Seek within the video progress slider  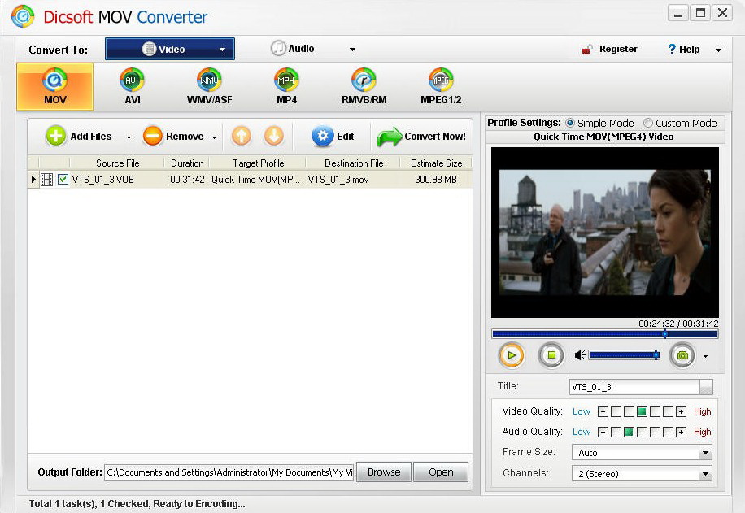[x=605, y=334]
